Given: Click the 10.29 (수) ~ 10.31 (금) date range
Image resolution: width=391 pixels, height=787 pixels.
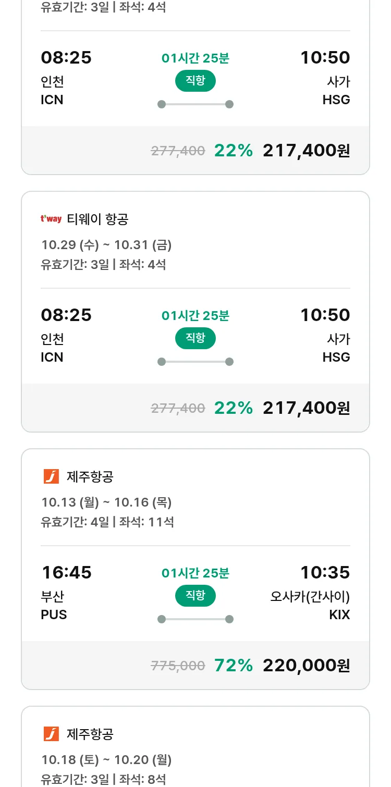Looking at the screenshot, I should 106,244.
